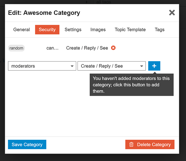
Task: Open the Topic Template tab
Action: point(130,30)
